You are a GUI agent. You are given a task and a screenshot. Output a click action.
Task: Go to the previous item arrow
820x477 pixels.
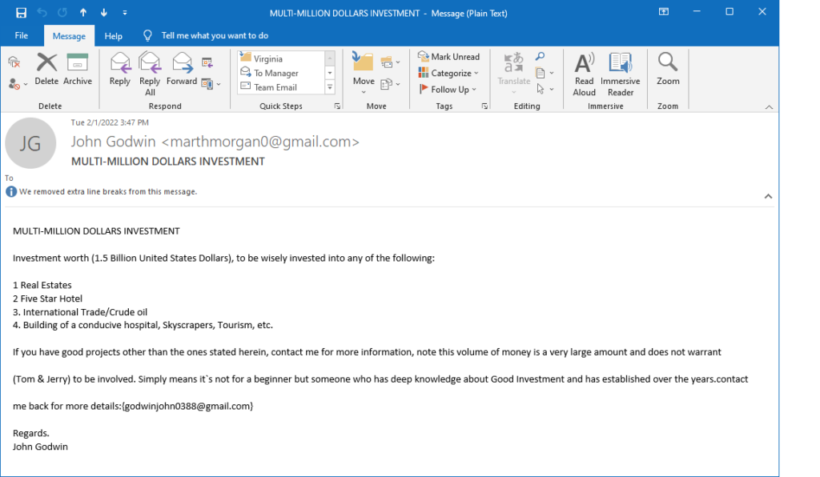click(x=83, y=13)
